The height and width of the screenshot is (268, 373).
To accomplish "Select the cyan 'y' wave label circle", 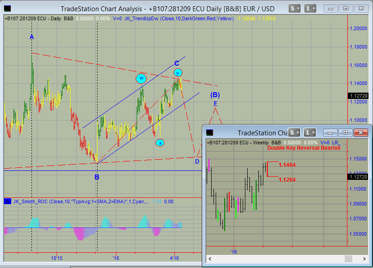I will (x=178, y=73).
